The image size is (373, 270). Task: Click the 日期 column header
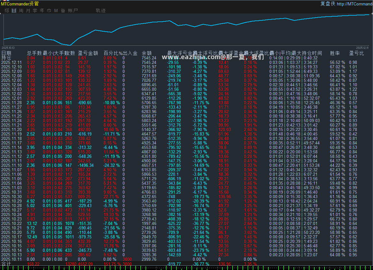[6, 53]
